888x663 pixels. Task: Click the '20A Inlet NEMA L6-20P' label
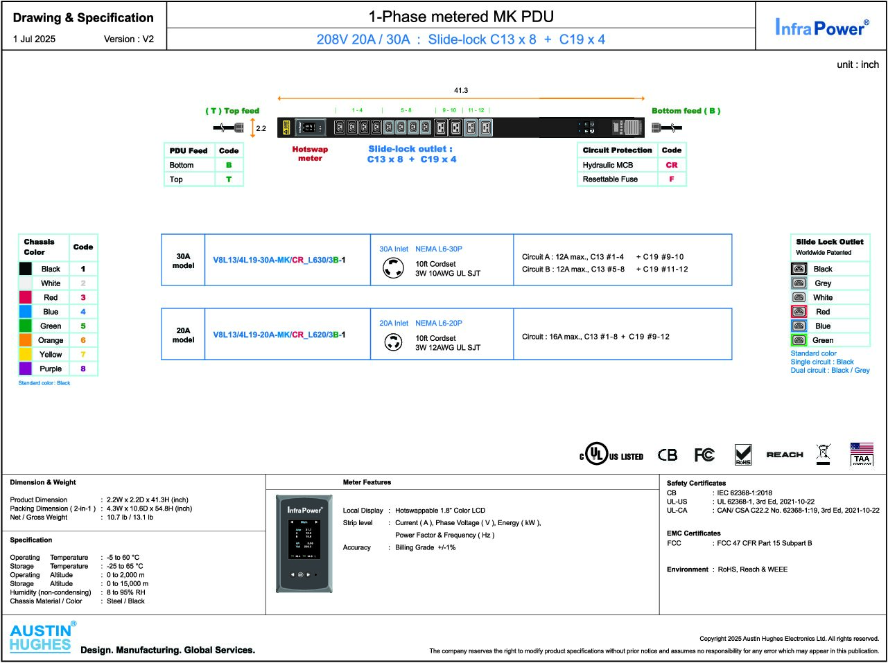(421, 323)
